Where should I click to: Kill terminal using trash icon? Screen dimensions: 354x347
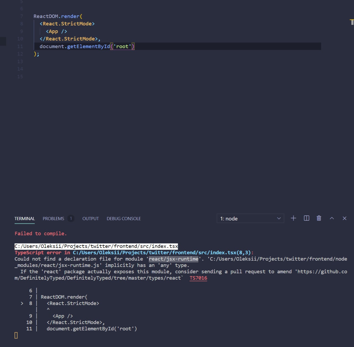coord(319,218)
